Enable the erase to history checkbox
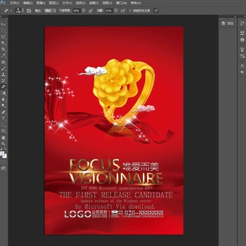 tap(131, 10)
